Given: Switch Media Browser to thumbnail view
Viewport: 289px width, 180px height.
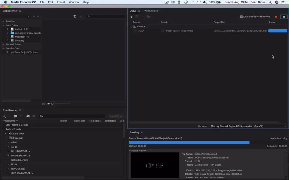Looking at the screenshot, I should [x=48, y=104].
